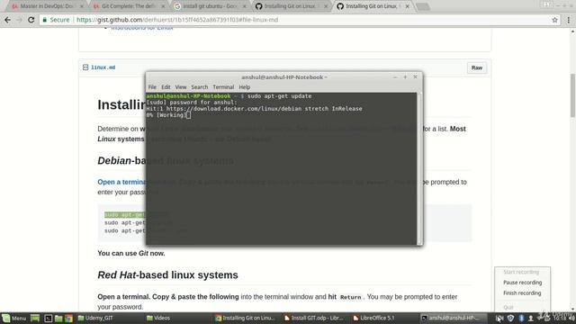The width and height of the screenshot is (576, 324).
Task: Open the file manager launcher in the taskbar
Action: 58,318
